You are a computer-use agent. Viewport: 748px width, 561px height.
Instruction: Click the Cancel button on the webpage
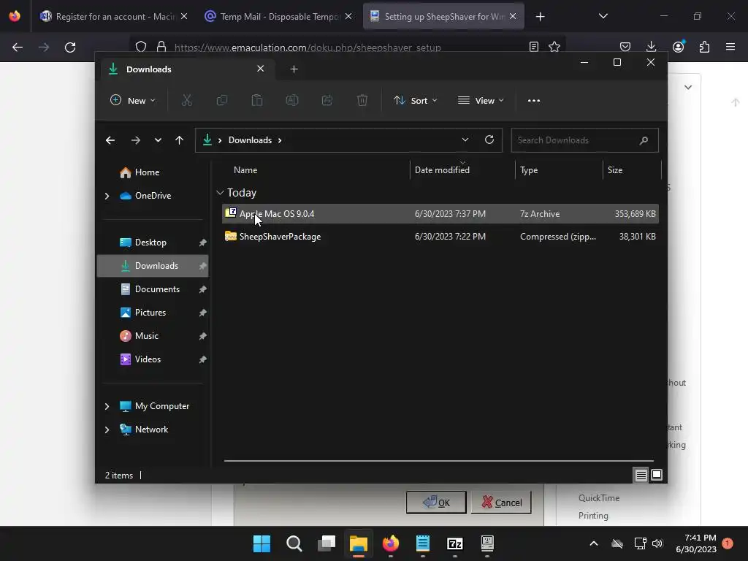(x=501, y=503)
